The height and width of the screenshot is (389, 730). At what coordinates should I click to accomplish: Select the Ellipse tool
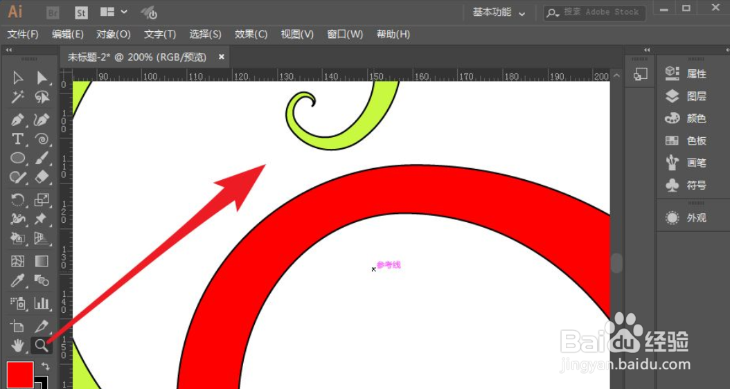click(18, 159)
